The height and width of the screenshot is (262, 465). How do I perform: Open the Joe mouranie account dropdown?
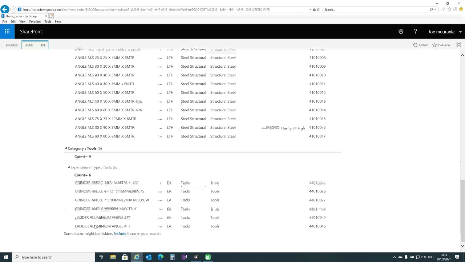click(x=445, y=32)
